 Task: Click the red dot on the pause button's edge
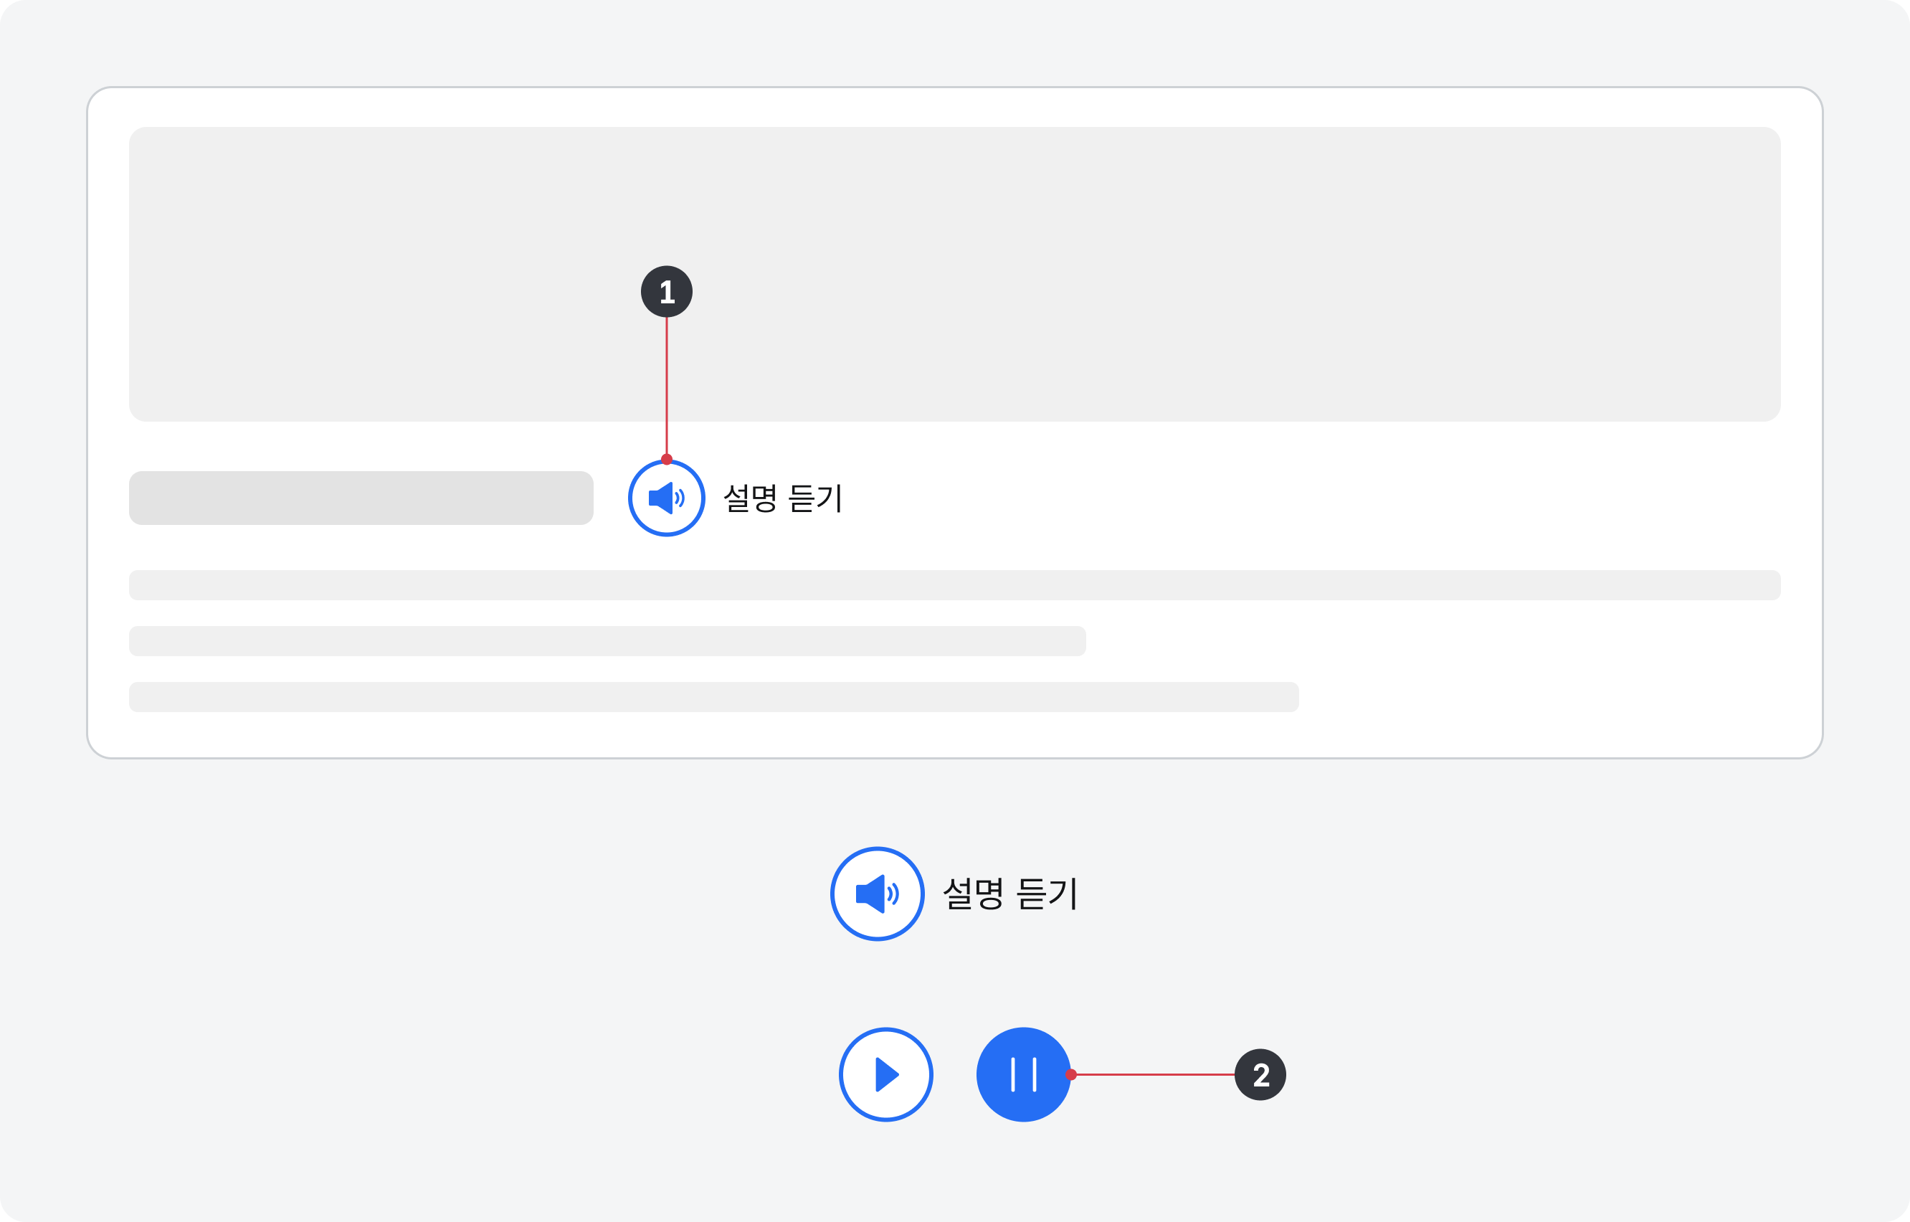click(x=1071, y=1074)
